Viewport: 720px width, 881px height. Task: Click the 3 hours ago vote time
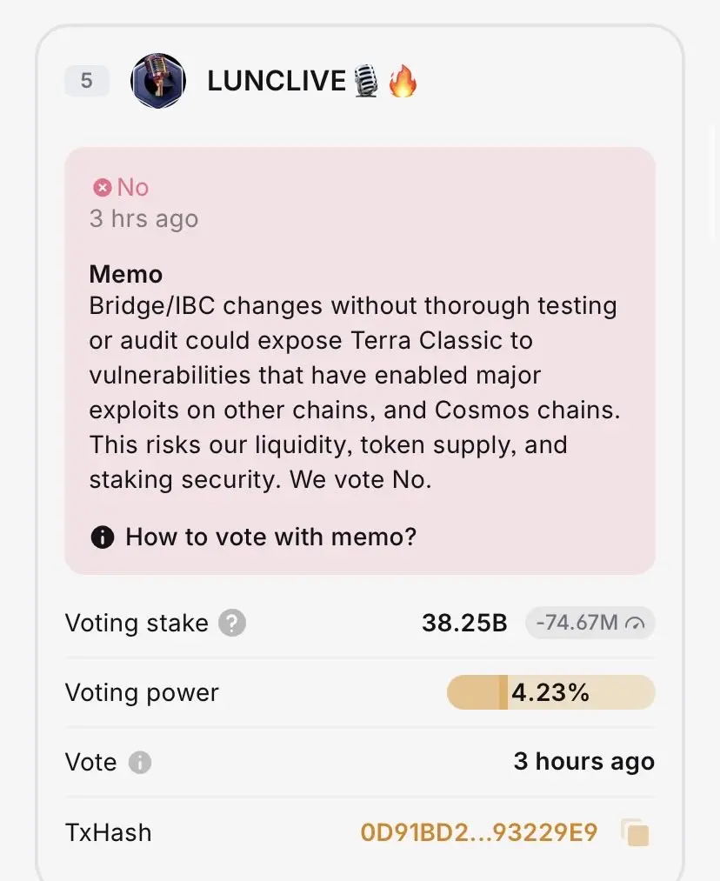click(584, 761)
